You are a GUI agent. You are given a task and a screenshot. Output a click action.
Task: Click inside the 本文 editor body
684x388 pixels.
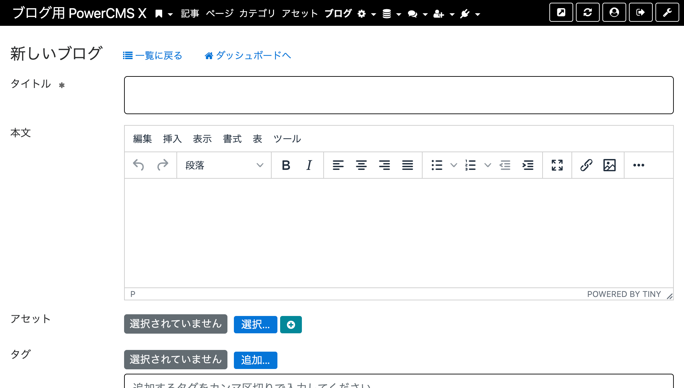[x=399, y=233]
